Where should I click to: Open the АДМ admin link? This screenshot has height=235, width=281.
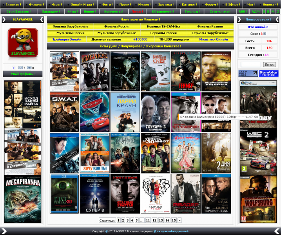pos(256,11)
